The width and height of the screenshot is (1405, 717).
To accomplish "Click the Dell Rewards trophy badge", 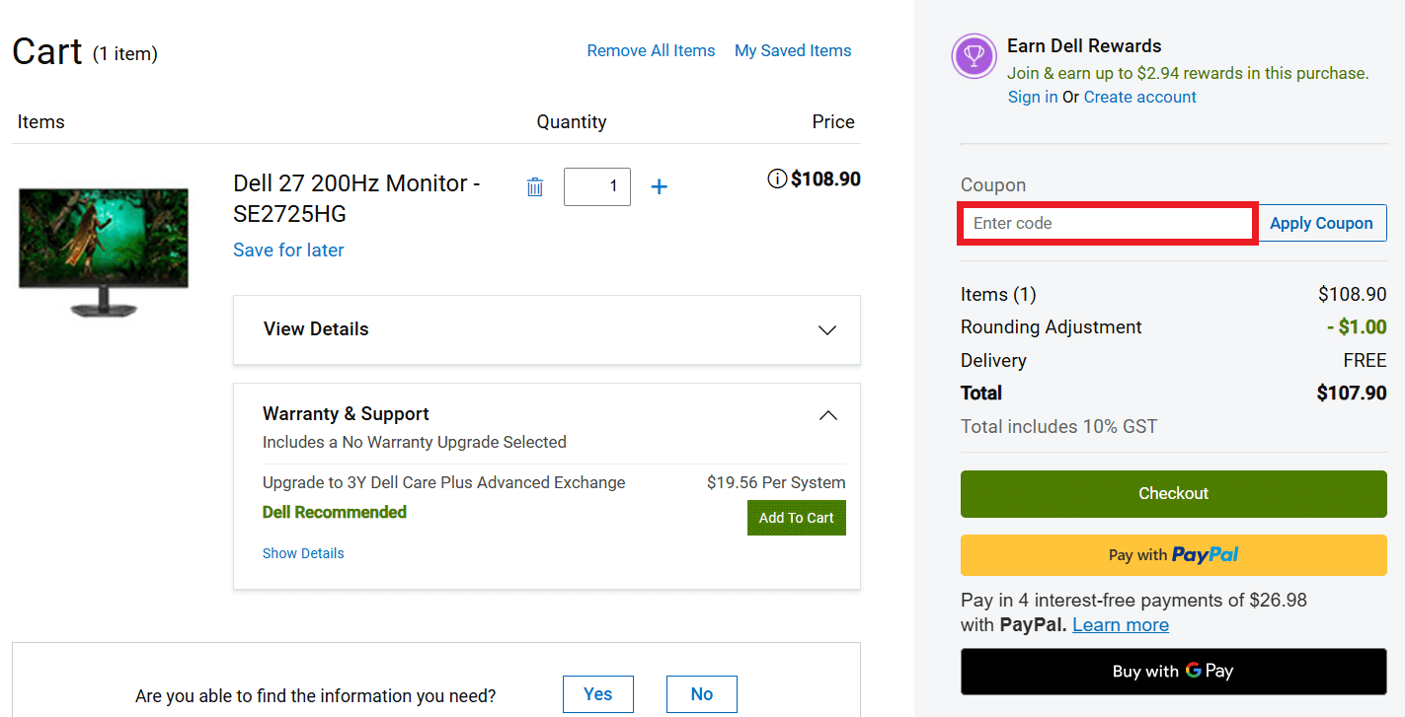I will pos(974,56).
